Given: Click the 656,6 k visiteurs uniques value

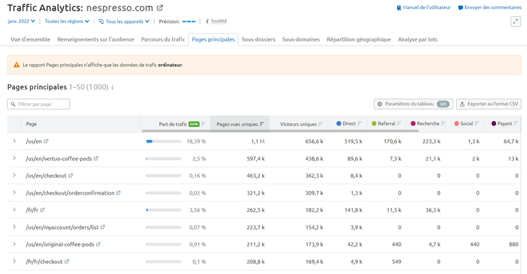Looking at the screenshot, I should pos(314,141).
